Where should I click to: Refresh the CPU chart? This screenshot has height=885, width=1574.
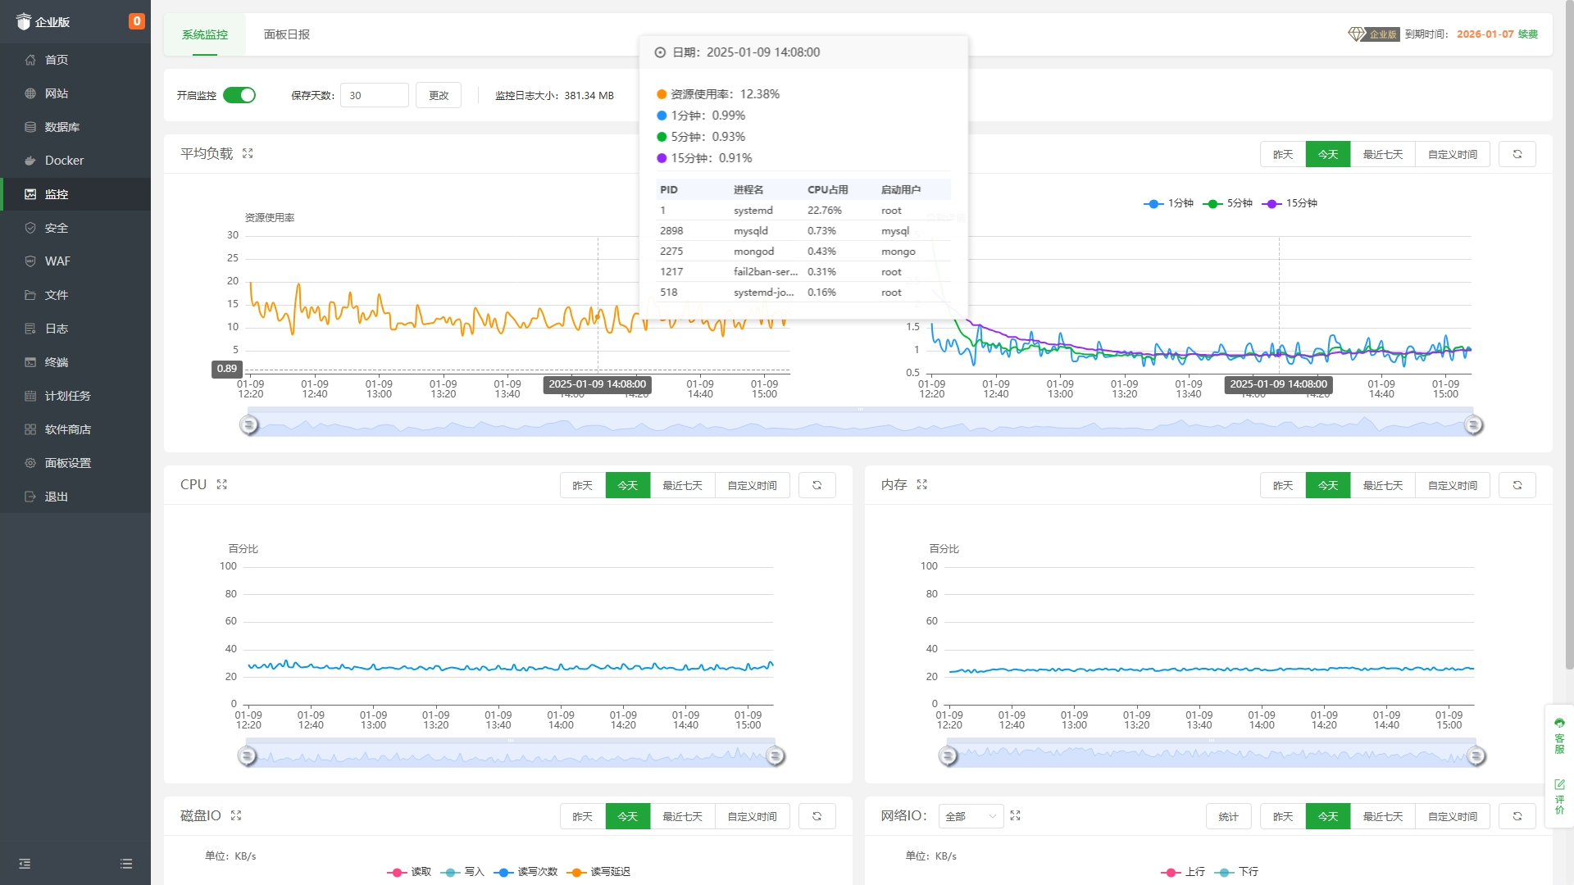817,485
